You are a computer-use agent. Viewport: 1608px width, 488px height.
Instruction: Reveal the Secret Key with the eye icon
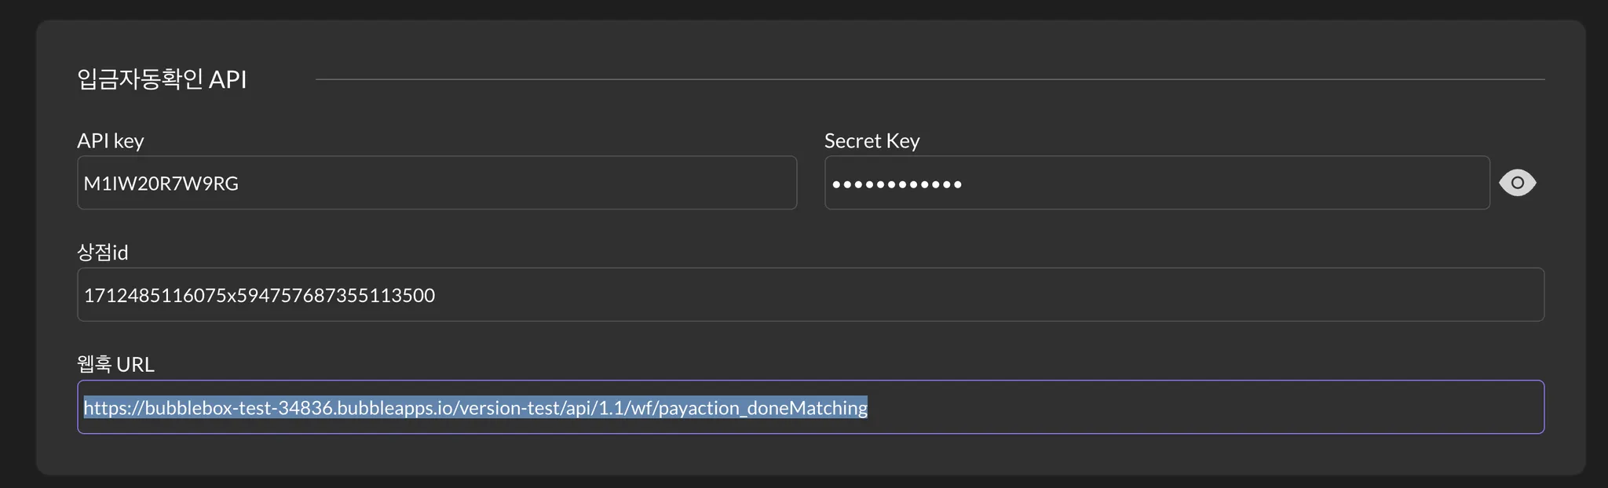pyautogui.click(x=1517, y=183)
